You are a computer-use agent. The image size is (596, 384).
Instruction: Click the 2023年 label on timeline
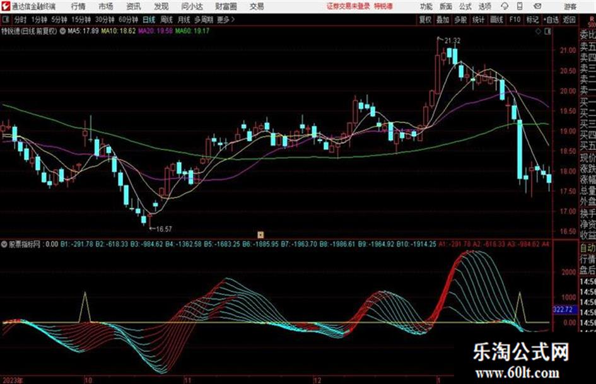coord(13,380)
